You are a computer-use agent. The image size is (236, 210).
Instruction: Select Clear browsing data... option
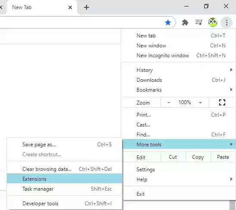tap(65, 169)
